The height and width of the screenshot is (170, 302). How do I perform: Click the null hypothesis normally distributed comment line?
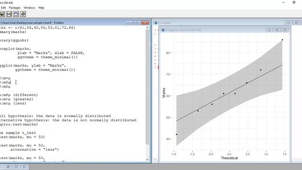point(55,116)
